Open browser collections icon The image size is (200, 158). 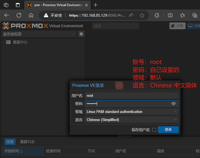tap(195, 15)
